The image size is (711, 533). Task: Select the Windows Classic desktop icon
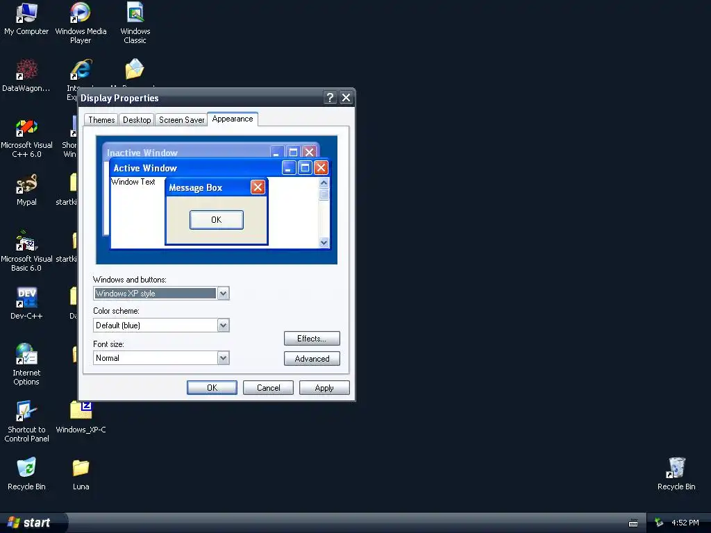[x=135, y=23]
